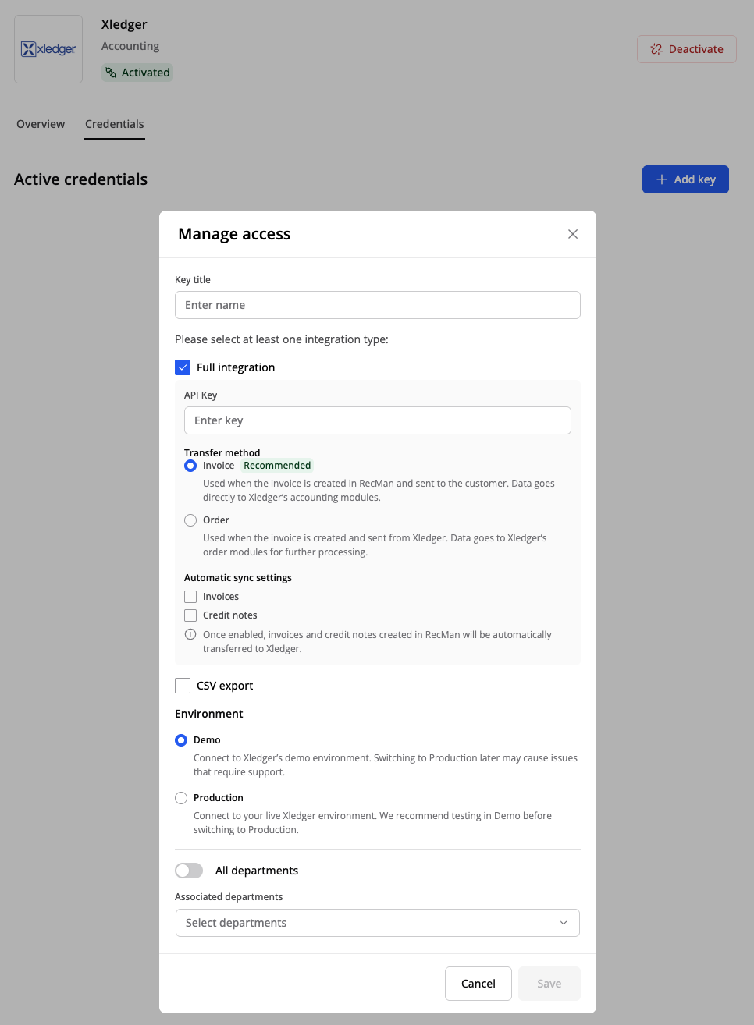
Task: Click the Activated status badge
Action: [137, 73]
